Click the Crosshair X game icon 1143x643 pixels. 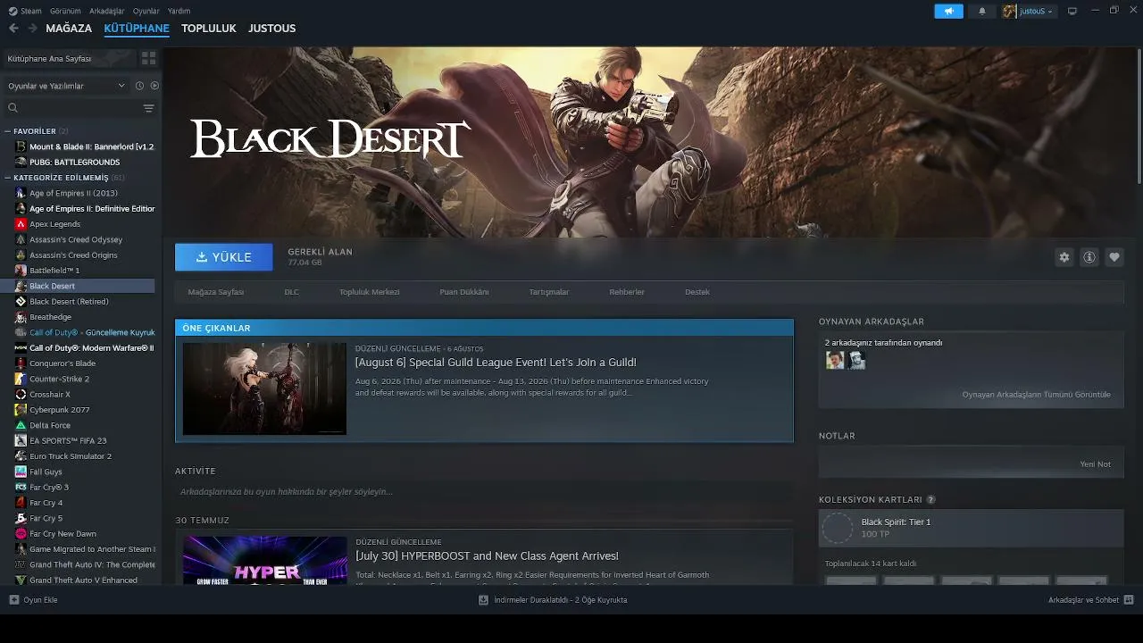click(21, 395)
